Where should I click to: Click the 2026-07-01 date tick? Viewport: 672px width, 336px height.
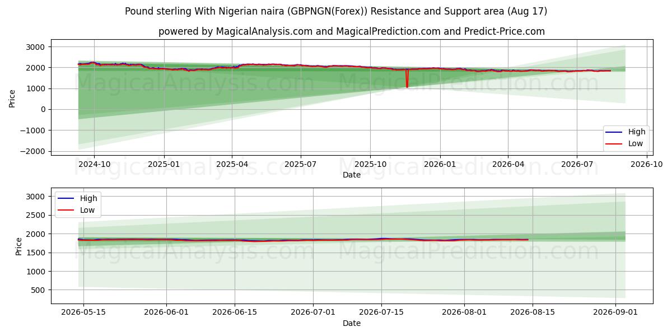[313, 312]
